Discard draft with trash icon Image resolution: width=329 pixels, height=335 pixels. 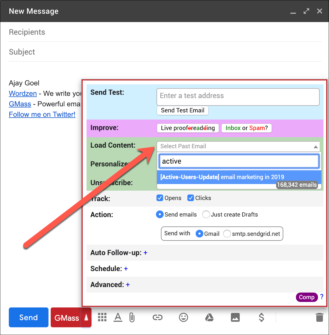[x=319, y=317]
